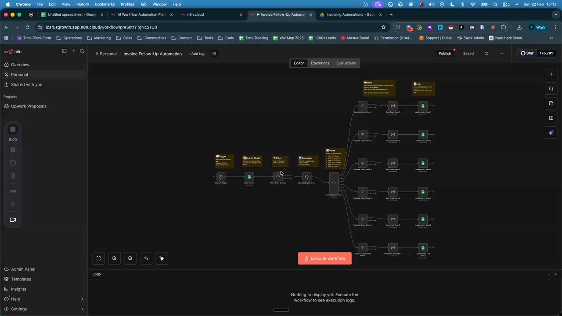Image resolution: width=562 pixels, height=316 pixels.
Task: Zoom in on the workflow canvas
Action: click(115, 259)
